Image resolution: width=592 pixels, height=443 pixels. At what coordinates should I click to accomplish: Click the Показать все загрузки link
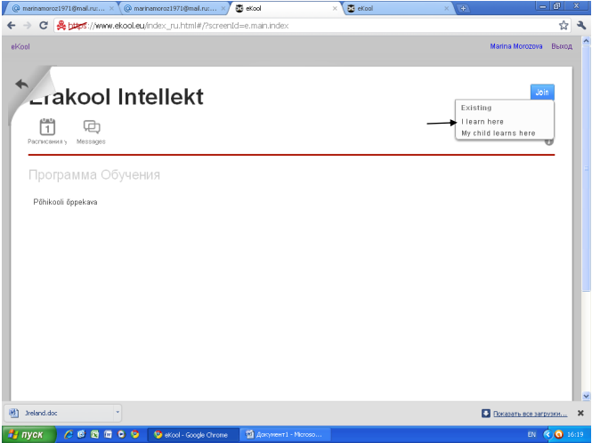(530, 414)
